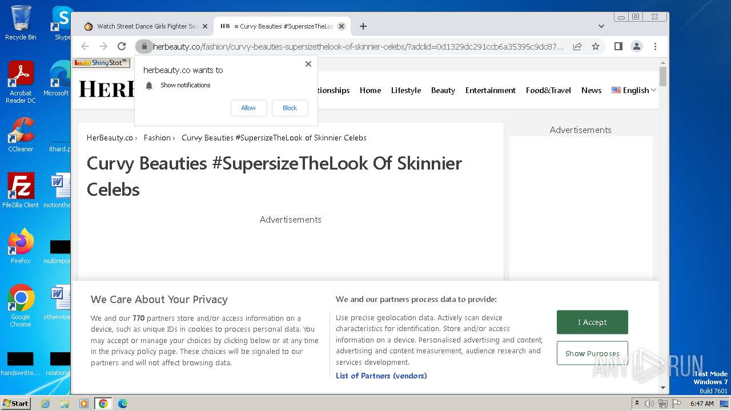Image resolution: width=731 pixels, height=411 pixels.
Task: Open a new tab with the plus button
Action: pos(363,26)
